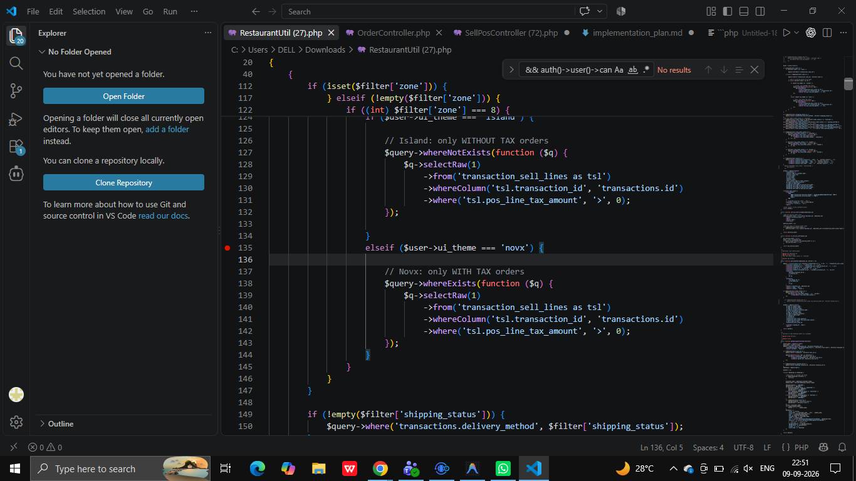This screenshot has height=481, width=856.
Task: Remove the breakpoint on line 135
Action: pos(227,247)
